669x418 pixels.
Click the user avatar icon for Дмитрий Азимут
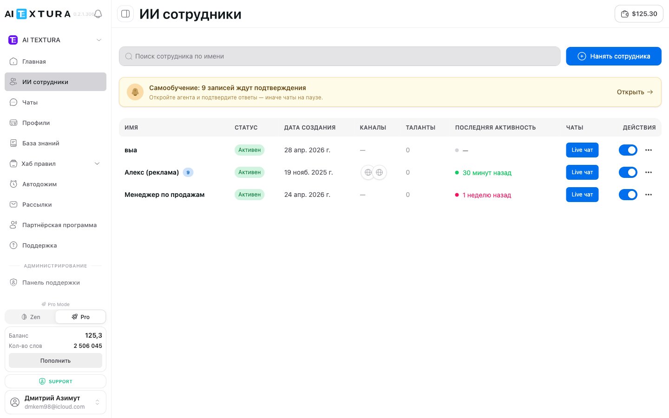[x=15, y=402]
